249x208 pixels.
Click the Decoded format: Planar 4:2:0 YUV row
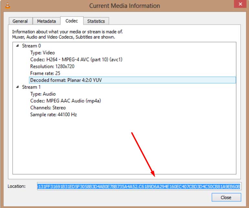point(133,80)
